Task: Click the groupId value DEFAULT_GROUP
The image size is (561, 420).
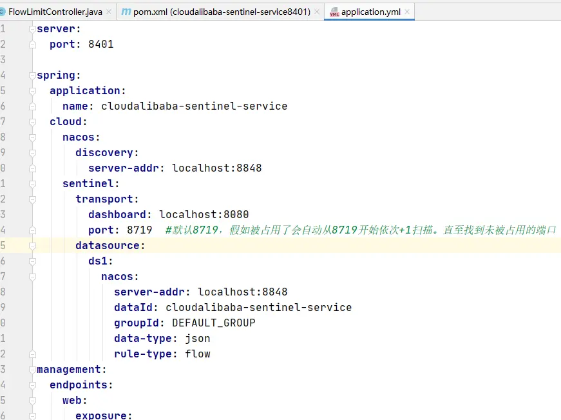Action: point(214,323)
